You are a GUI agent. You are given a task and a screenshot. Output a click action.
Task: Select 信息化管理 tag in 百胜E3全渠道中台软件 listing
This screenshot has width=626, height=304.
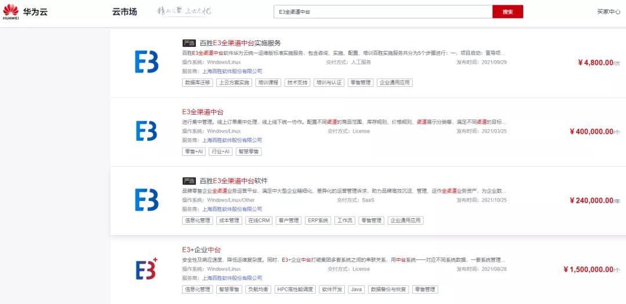click(x=197, y=220)
